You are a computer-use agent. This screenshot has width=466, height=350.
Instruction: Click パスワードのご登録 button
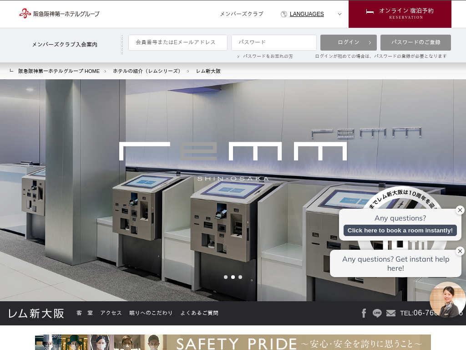415,42
